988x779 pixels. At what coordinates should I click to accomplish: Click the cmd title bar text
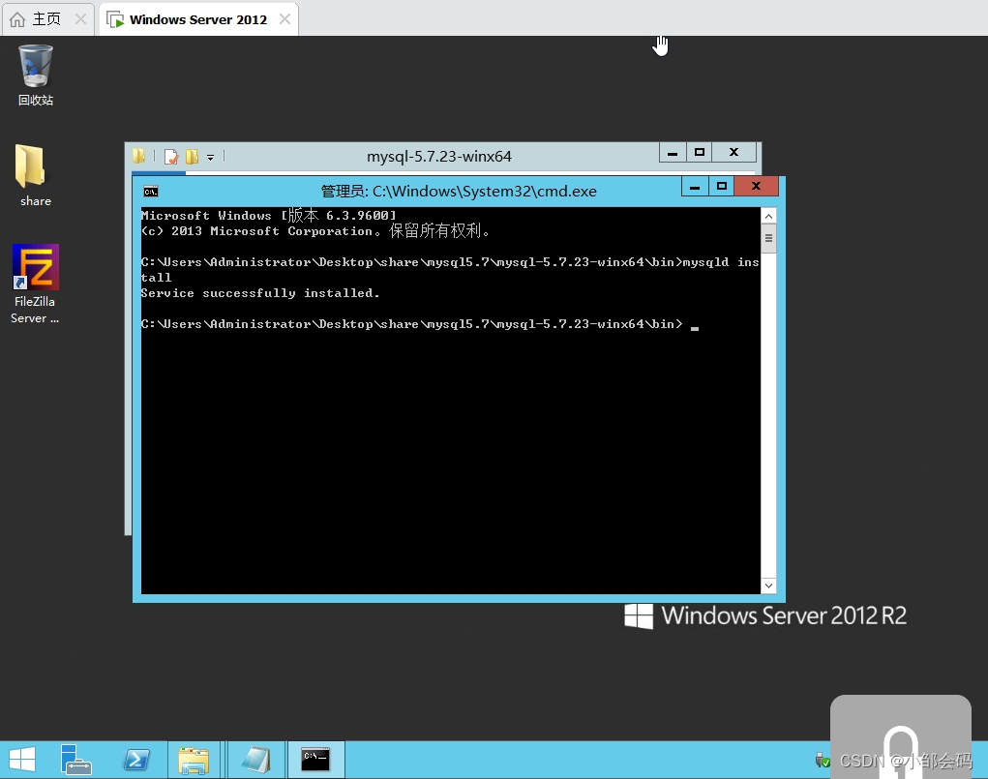[x=459, y=191]
